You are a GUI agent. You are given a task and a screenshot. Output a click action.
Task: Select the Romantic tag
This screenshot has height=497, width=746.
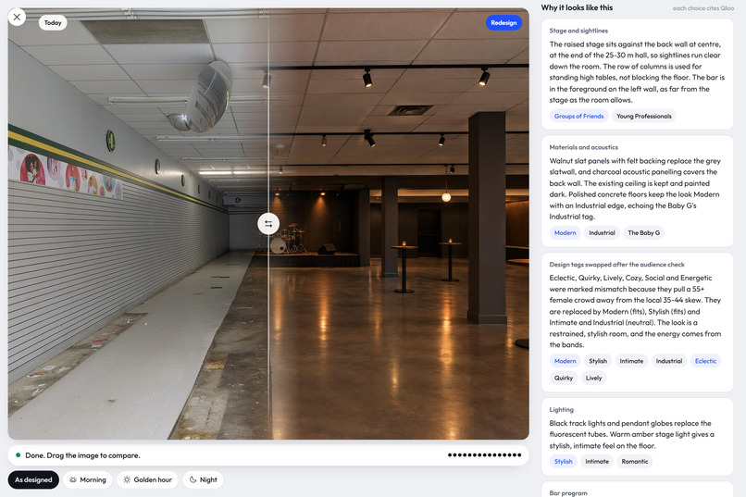click(x=635, y=461)
